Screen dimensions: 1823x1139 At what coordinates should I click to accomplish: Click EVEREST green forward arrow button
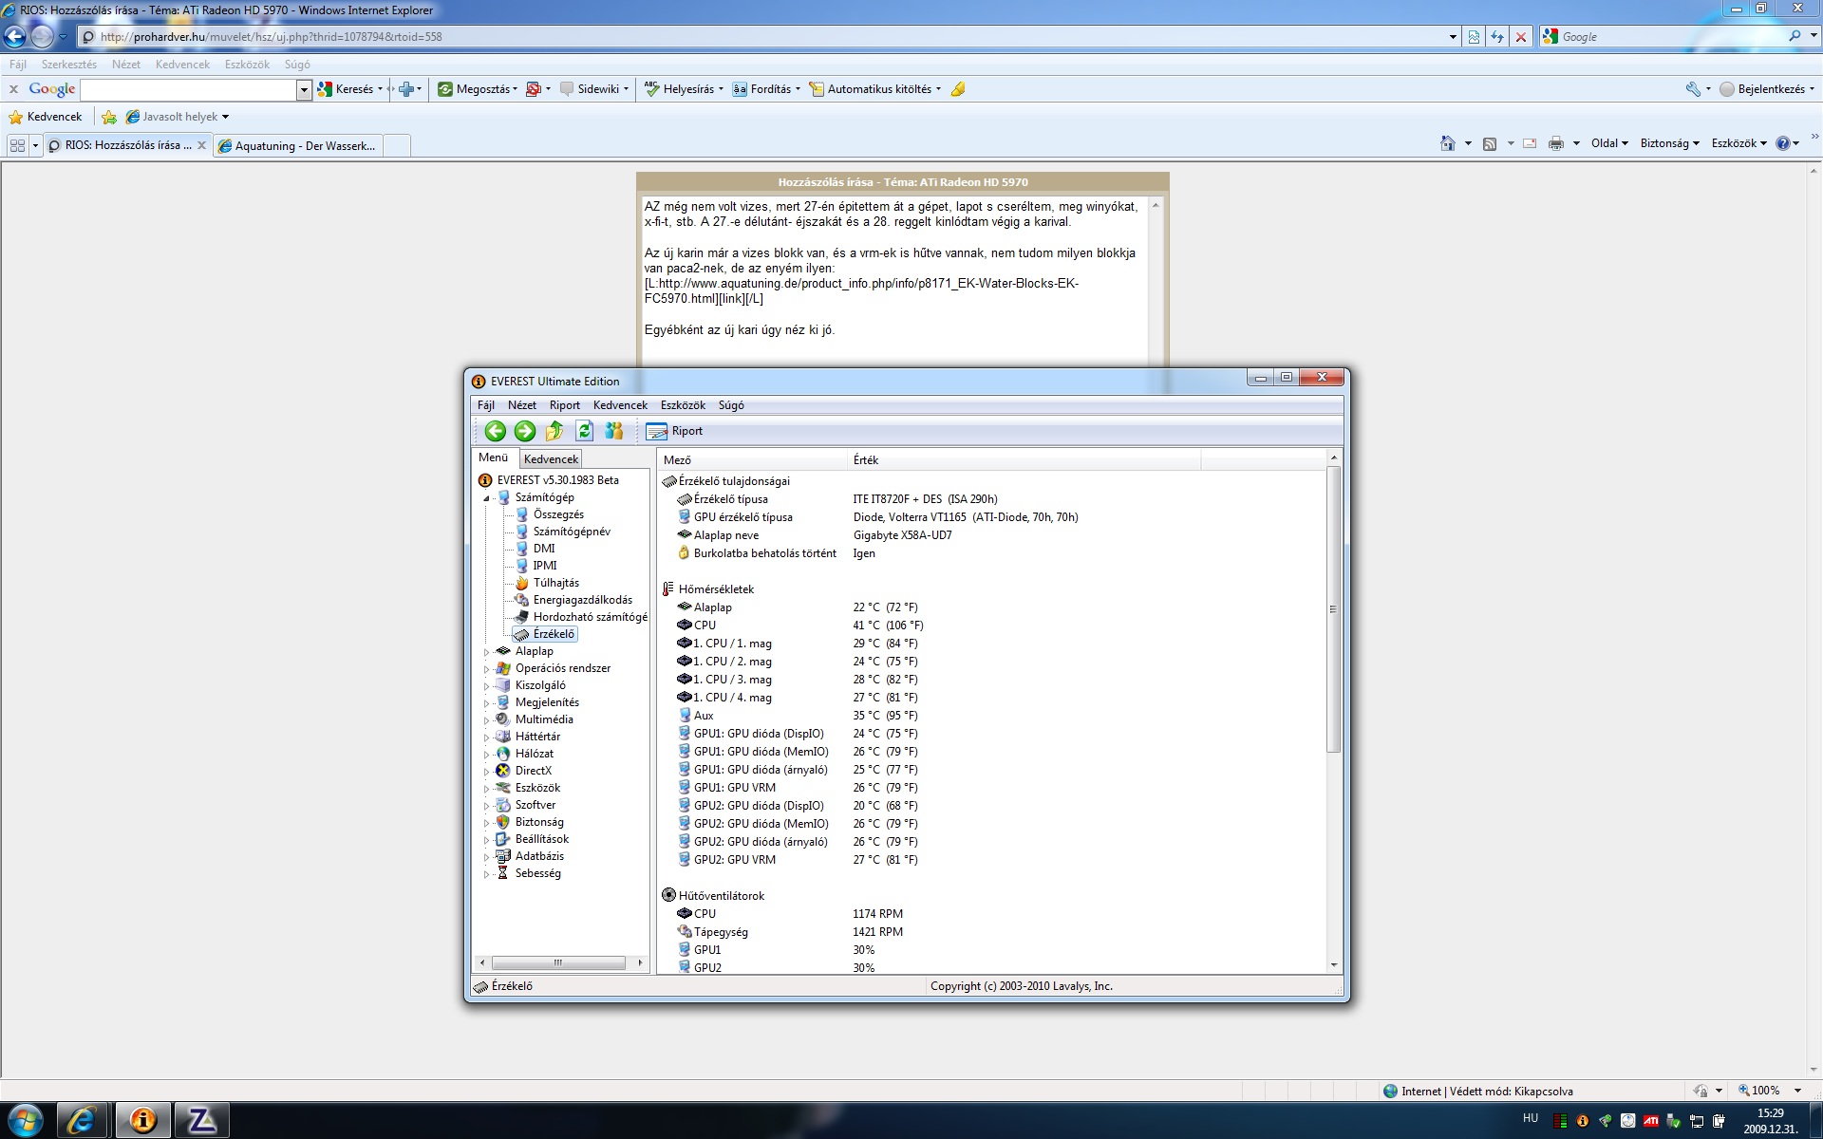[525, 431]
